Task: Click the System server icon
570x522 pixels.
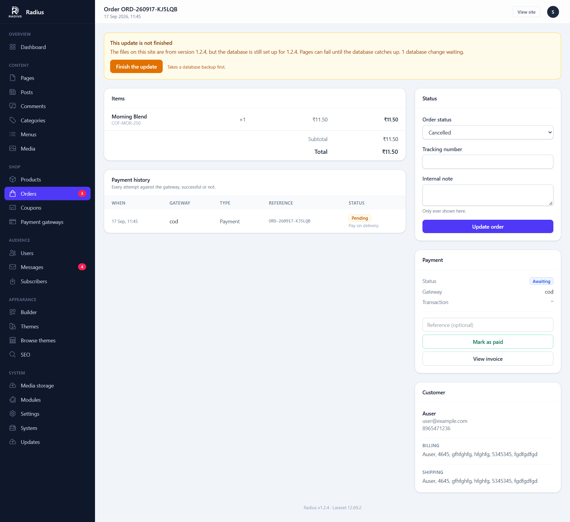Action: [x=12, y=428]
